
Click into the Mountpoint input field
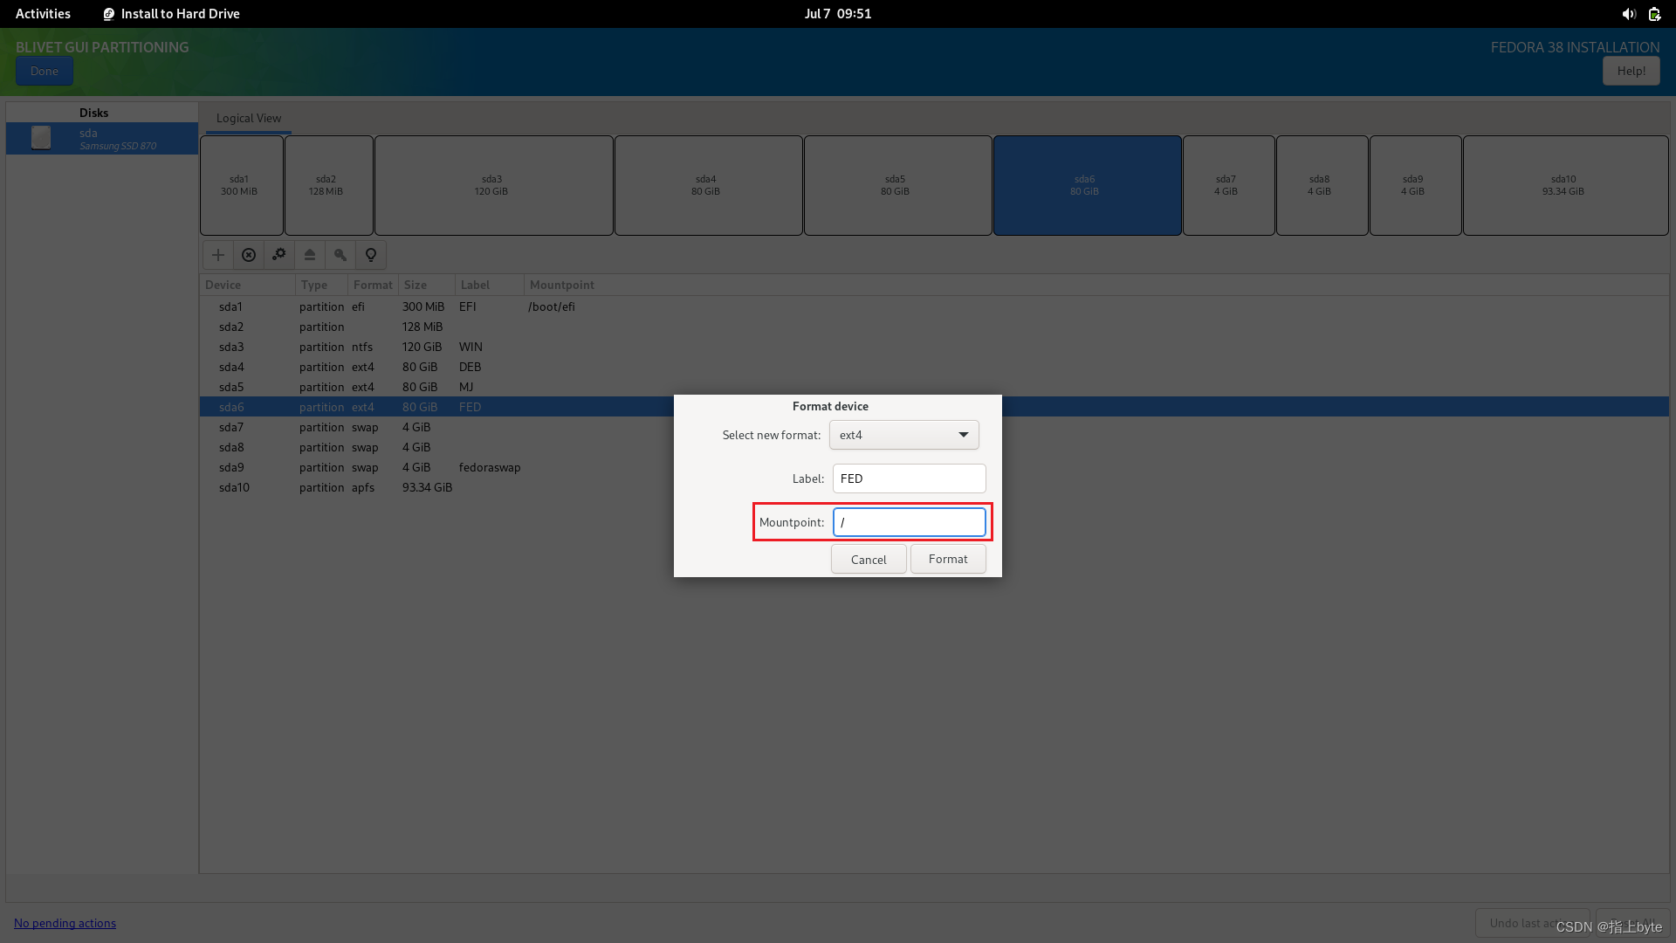pos(909,522)
